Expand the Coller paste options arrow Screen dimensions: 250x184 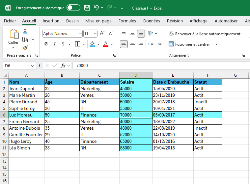[14, 47]
